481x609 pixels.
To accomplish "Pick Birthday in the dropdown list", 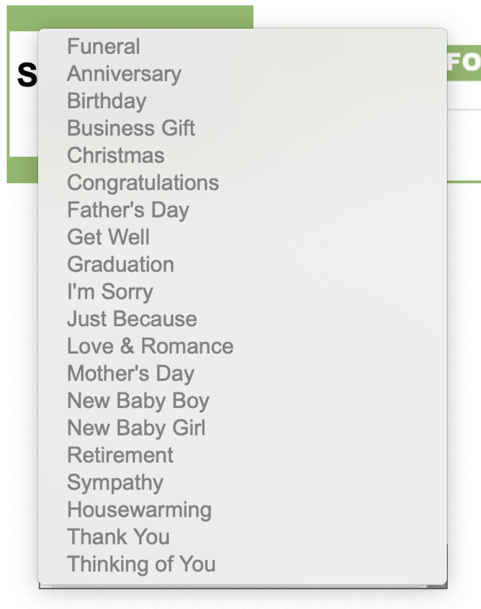I will [x=107, y=101].
